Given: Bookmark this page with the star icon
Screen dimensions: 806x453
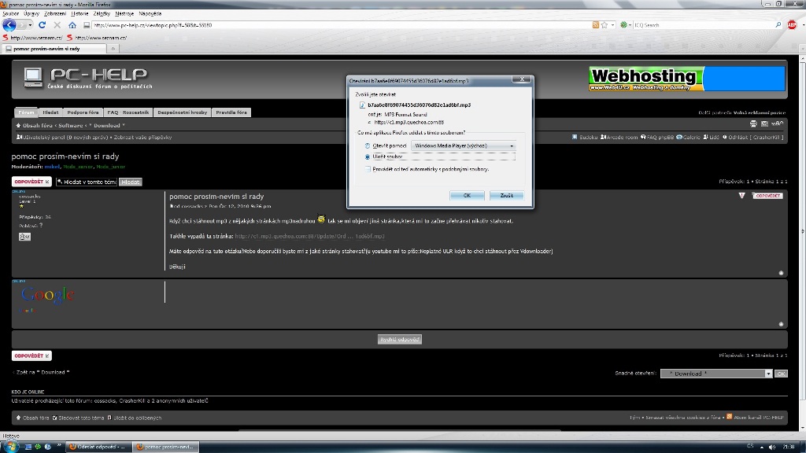Looking at the screenshot, I should (x=604, y=24).
